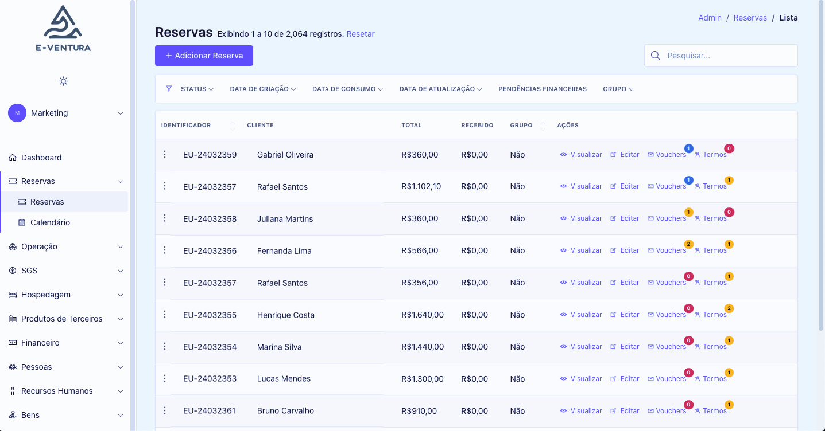Screen dimensions: 825x431
Task: Click the E-Ventura logo
Action: coord(63,29)
